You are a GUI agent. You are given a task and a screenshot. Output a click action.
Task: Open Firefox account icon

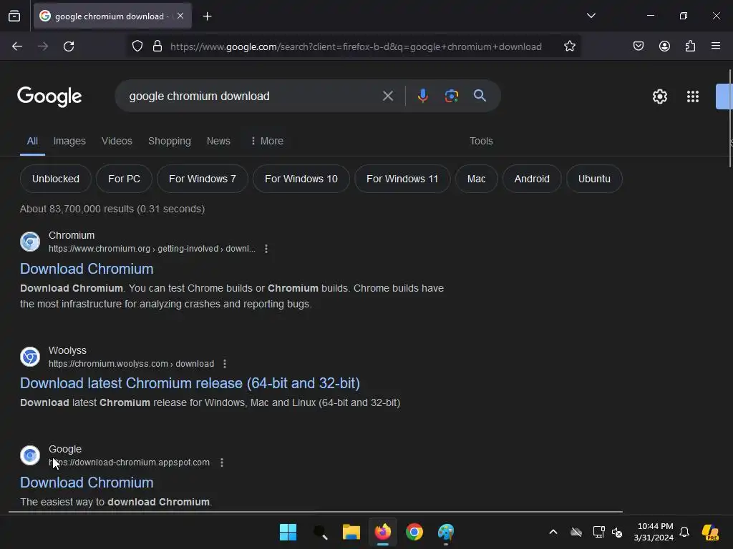(664, 46)
